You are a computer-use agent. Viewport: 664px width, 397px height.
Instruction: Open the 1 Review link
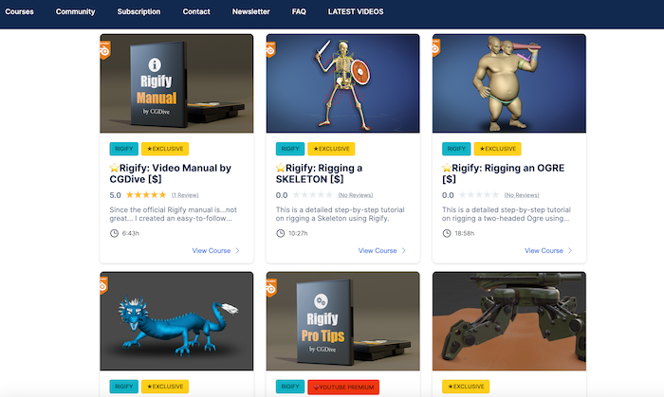pyautogui.click(x=185, y=195)
